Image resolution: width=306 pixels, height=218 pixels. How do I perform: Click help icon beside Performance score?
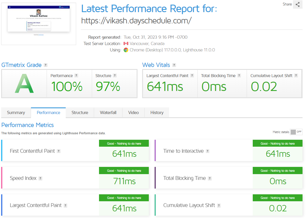[x=76, y=76]
